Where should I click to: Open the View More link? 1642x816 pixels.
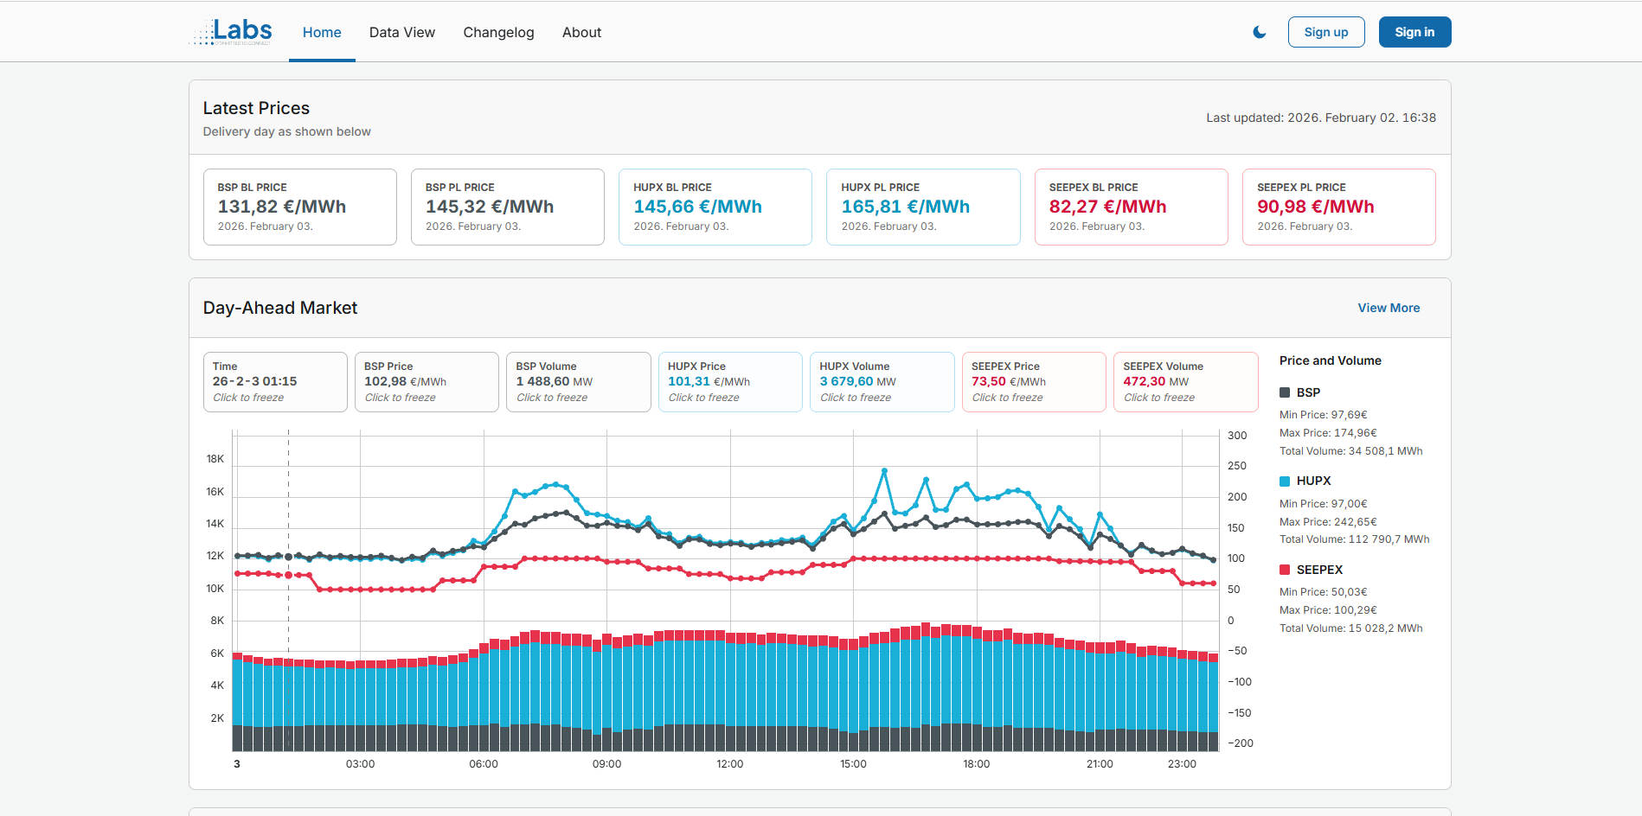click(x=1388, y=308)
